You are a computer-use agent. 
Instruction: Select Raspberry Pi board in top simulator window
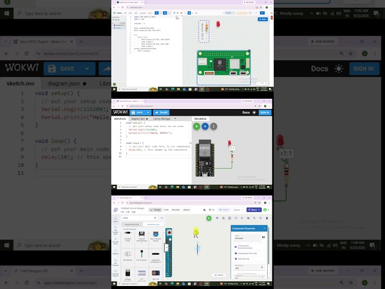pos(224,63)
